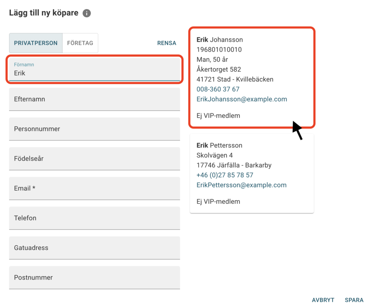Image resolution: width=370 pixels, height=308 pixels.
Task: Click the Gatuadress input field
Action: pos(94,248)
